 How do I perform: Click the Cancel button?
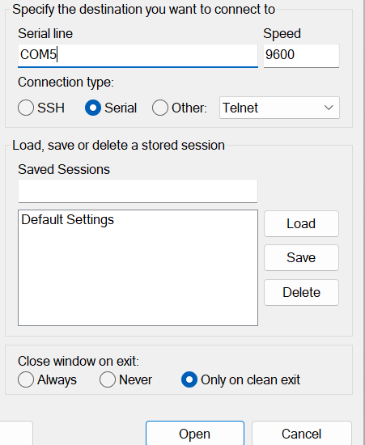(301, 434)
